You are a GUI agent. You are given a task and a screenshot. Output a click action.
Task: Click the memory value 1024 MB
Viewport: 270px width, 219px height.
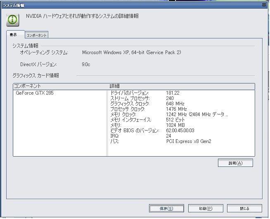pyautogui.click(x=175, y=125)
